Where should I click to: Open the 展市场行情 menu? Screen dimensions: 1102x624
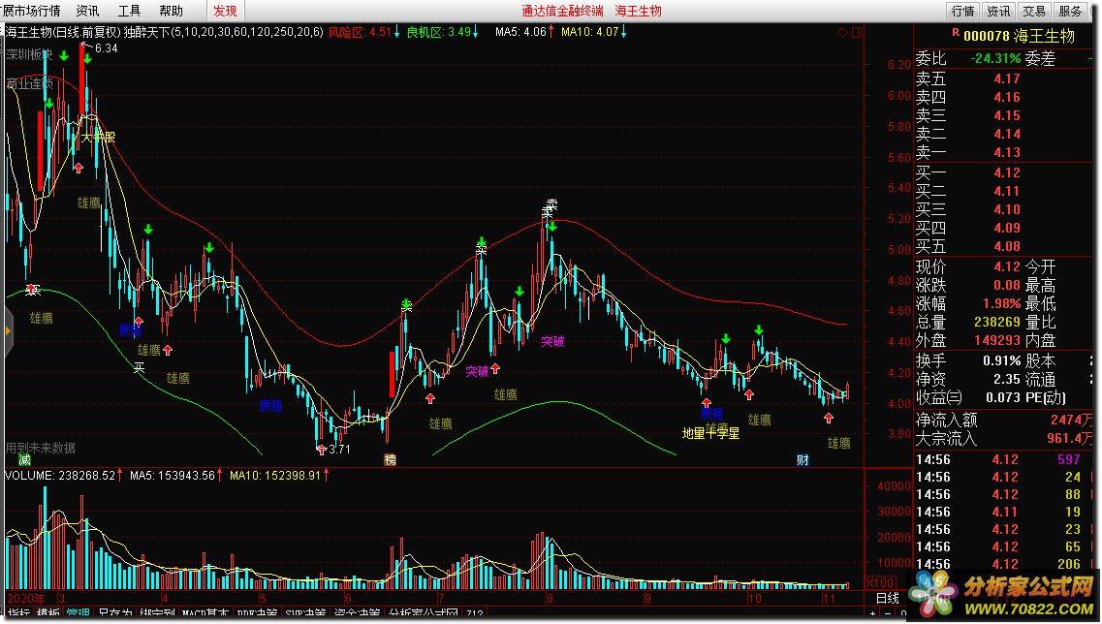[31, 11]
